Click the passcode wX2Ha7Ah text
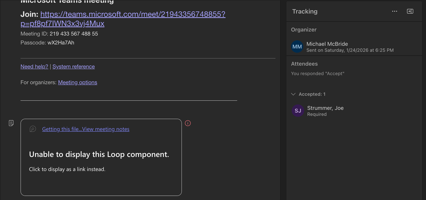This screenshot has height=200, width=426. [x=61, y=43]
